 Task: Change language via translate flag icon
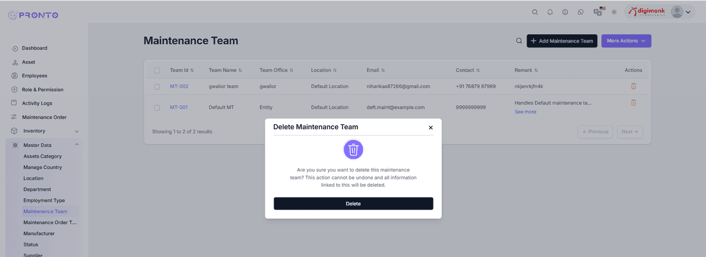pyautogui.click(x=598, y=11)
